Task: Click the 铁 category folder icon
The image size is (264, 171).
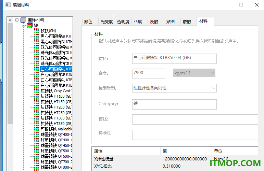Action: (x=30, y=26)
